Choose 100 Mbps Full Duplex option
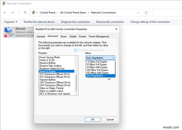 [100, 70]
